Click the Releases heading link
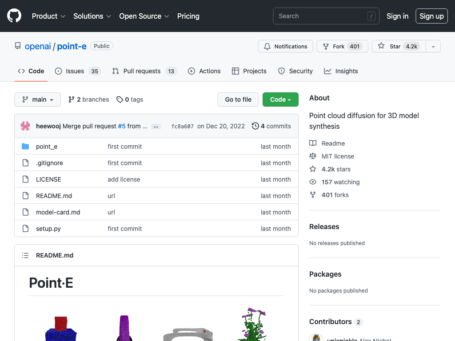Image resolution: width=455 pixels, height=341 pixels. click(324, 227)
